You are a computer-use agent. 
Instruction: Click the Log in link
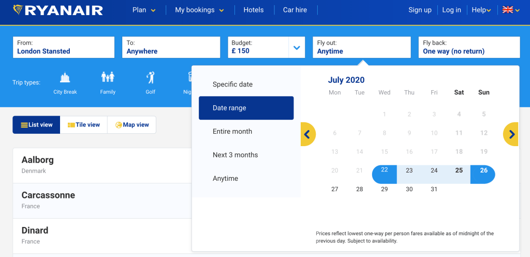click(x=451, y=10)
